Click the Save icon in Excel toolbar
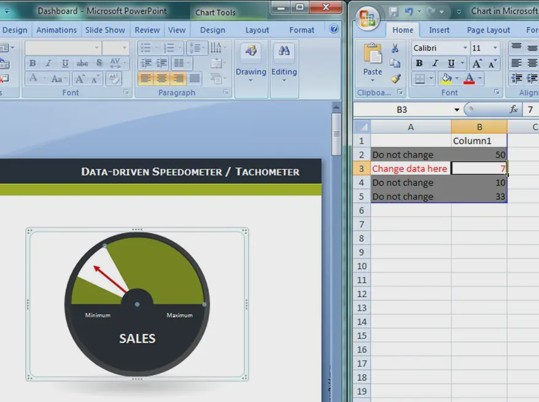 [x=394, y=11]
